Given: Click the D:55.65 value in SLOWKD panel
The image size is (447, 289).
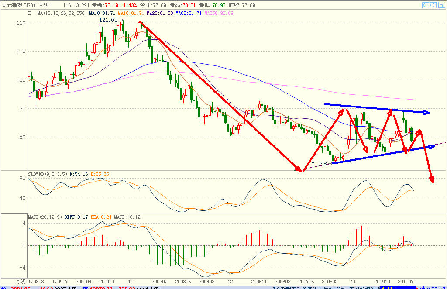Looking at the screenshot, I should pyautogui.click(x=100, y=174).
